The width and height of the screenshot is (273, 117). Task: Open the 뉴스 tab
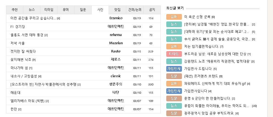[x=32, y=10]
